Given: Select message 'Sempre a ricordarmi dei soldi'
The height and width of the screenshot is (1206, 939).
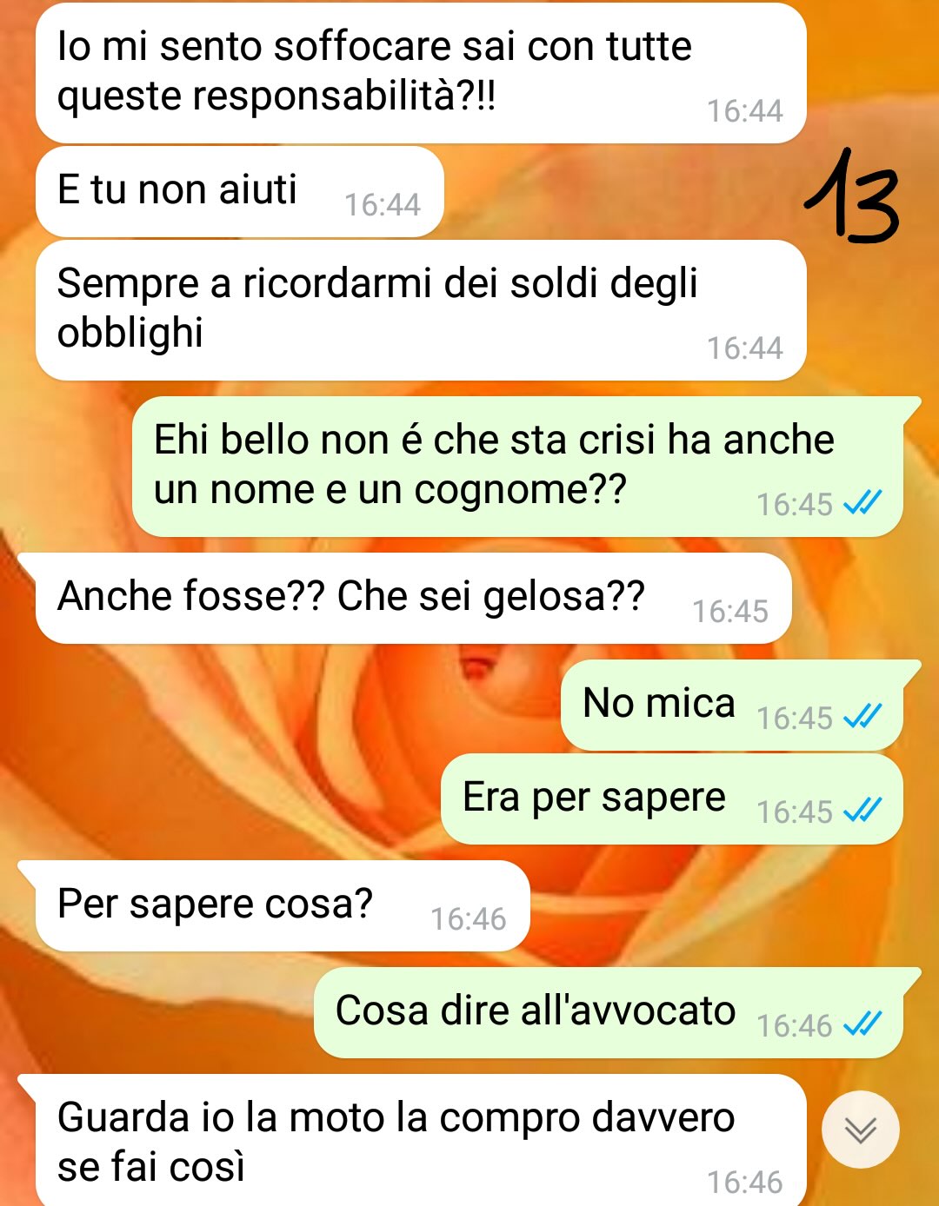Looking at the screenshot, I should 421,310.
